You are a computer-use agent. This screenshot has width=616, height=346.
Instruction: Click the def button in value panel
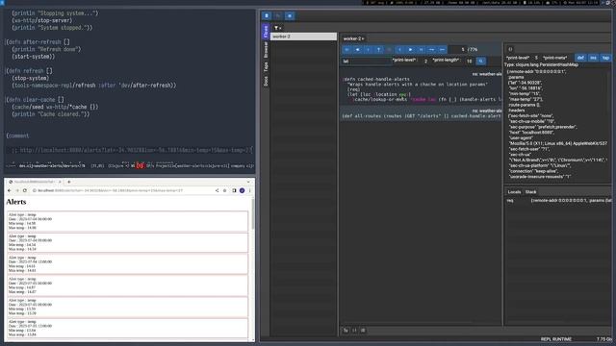click(x=580, y=58)
